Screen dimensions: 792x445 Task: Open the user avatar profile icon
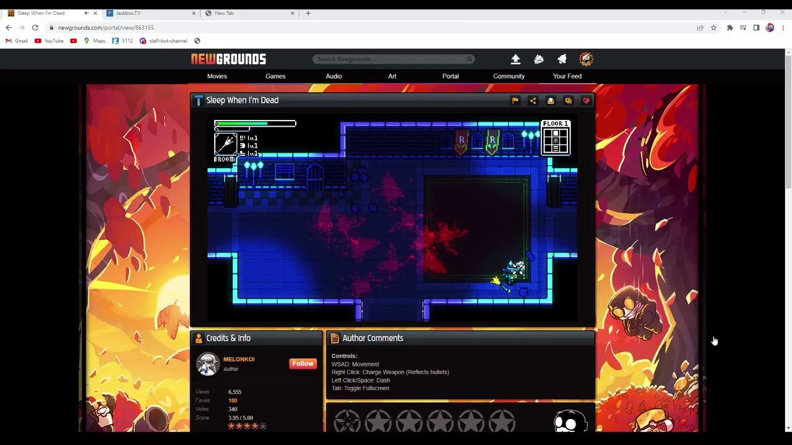(586, 59)
